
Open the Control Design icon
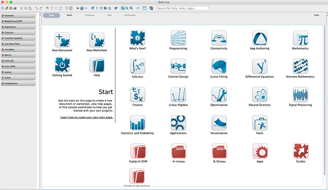pos(178,66)
